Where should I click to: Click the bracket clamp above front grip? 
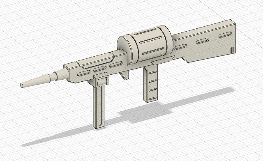[x=99, y=80]
